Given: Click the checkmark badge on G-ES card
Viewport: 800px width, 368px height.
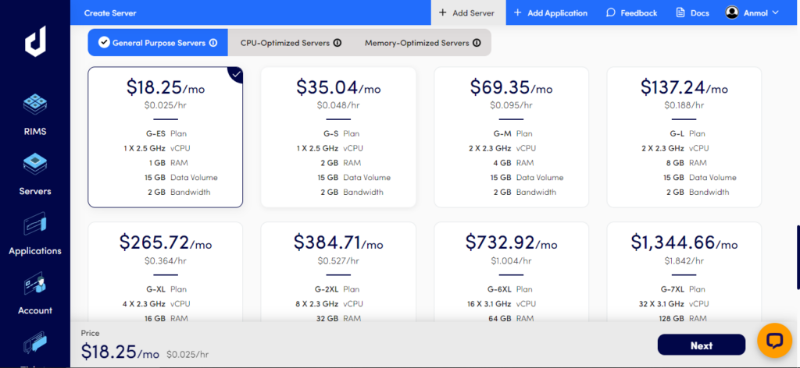Looking at the screenshot, I should point(236,75).
